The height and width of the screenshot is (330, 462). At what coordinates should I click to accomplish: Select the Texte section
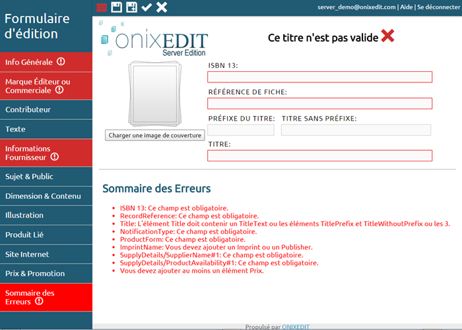point(46,129)
